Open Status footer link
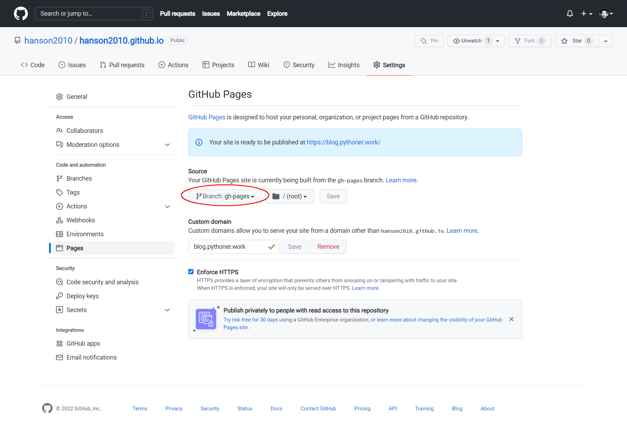Screen dimensions: 627x436 245,409
